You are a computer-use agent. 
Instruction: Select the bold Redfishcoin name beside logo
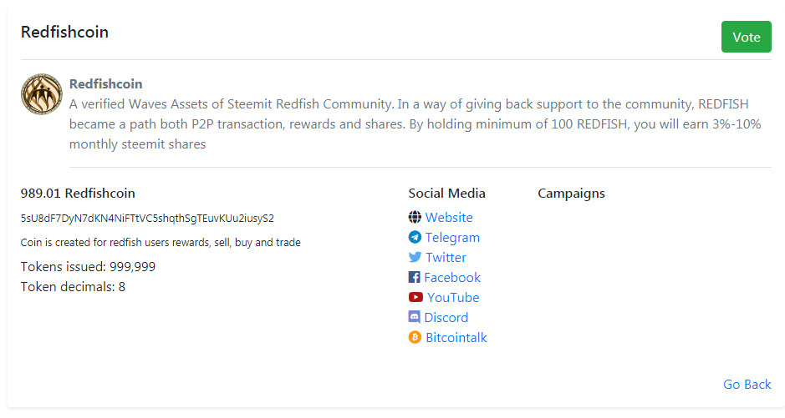105,84
